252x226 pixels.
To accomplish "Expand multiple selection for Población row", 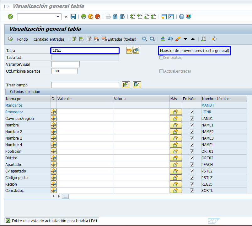I will pyautogui.click(x=176, y=152).
